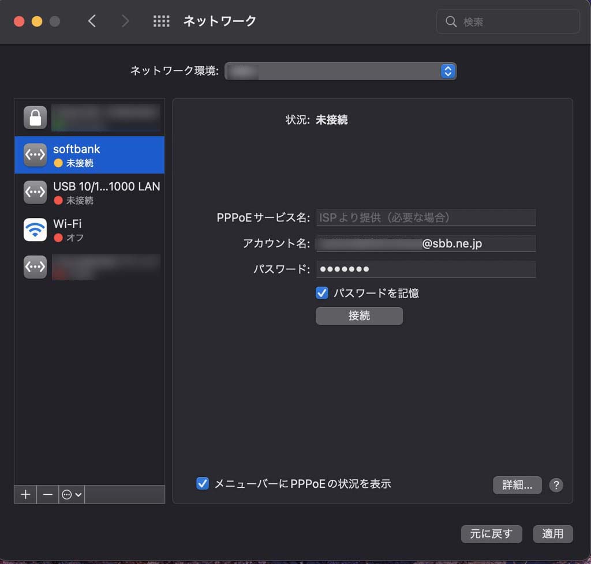Click the USB 10/1...1000 LAN adapter icon
The width and height of the screenshot is (591, 564).
click(x=35, y=193)
